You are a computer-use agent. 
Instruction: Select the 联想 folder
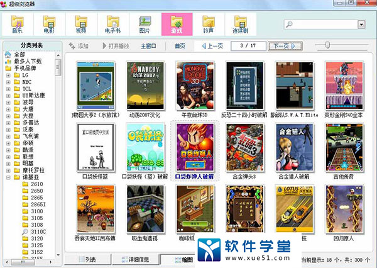[x=24, y=157]
